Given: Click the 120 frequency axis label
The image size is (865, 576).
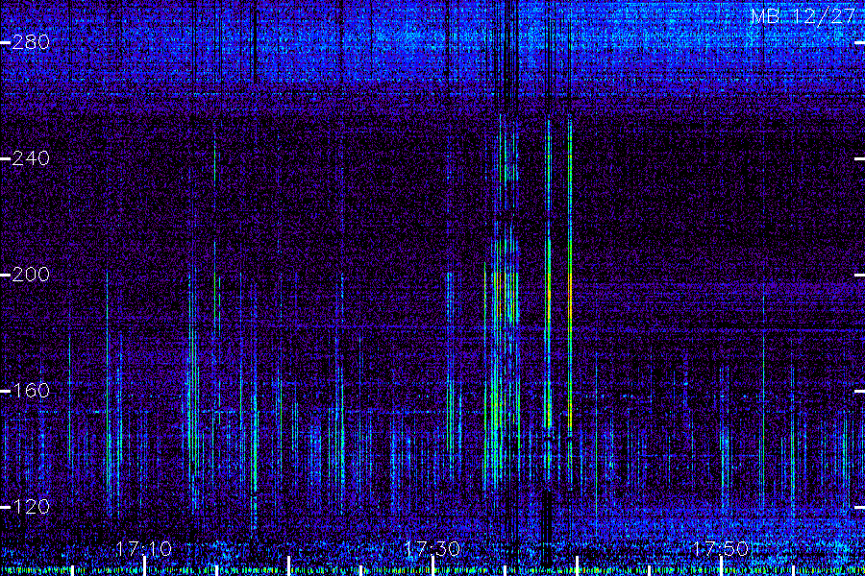Looking at the screenshot, I should pos(31,507).
